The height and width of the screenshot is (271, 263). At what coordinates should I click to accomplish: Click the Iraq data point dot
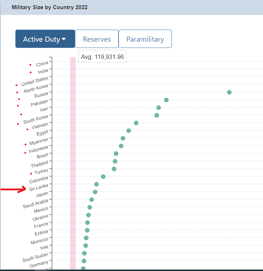click(86, 246)
